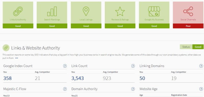Click the Avg. Competitor value 21

click(37, 78)
